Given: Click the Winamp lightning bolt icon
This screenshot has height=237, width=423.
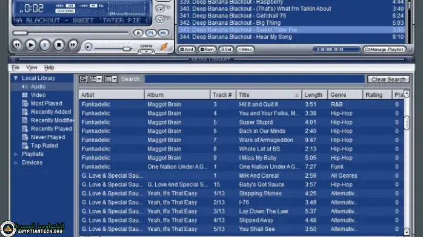Looking at the screenshot, I should pyautogui.click(x=164, y=47).
